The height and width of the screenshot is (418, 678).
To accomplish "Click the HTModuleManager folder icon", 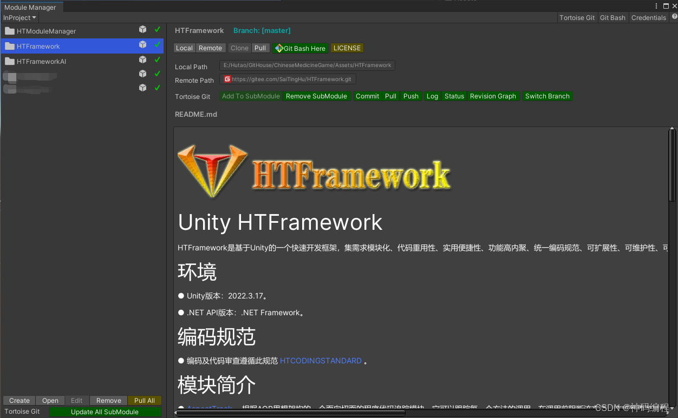I will 9,31.
